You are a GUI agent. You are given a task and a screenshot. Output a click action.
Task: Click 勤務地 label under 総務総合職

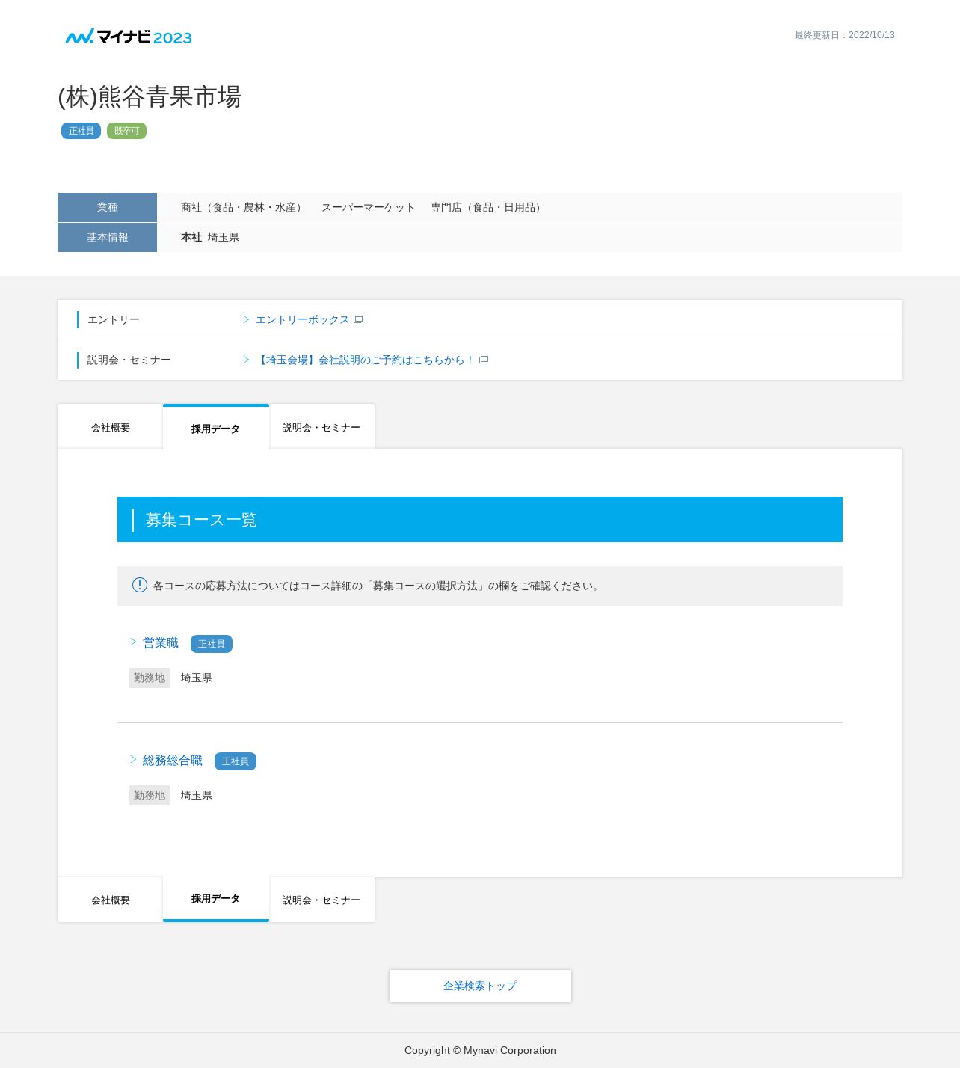click(150, 795)
